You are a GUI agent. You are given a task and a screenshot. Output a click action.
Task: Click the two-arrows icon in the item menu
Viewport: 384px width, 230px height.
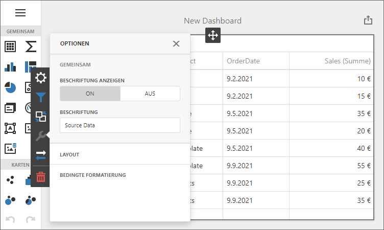click(41, 155)
